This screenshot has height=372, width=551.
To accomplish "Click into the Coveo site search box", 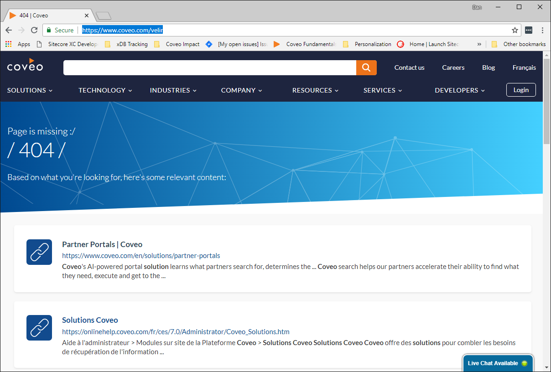I will pyautogui.click(x=210, y=67).
